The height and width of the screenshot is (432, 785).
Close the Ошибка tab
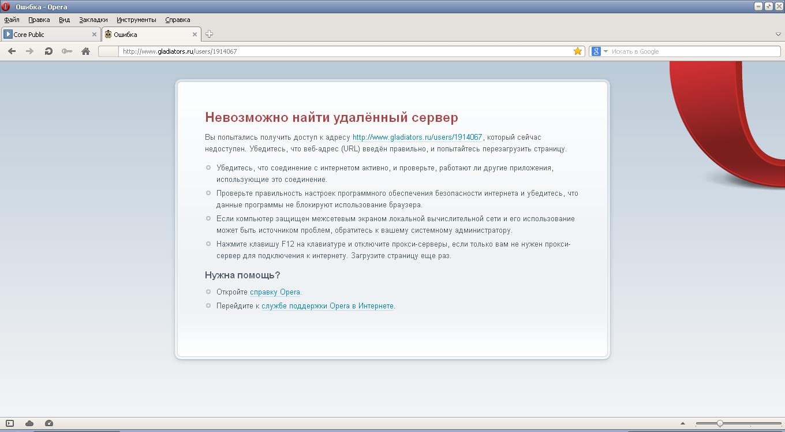(x=195, y=35)
